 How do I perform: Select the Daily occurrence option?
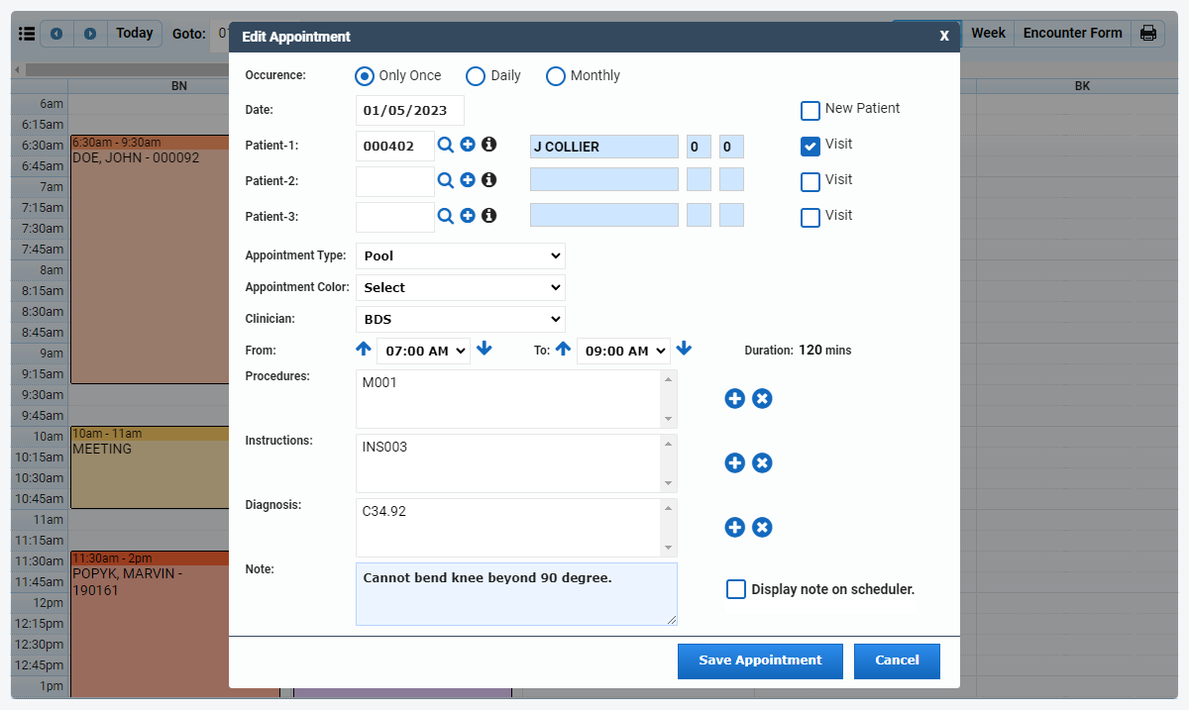pos(475,75)
